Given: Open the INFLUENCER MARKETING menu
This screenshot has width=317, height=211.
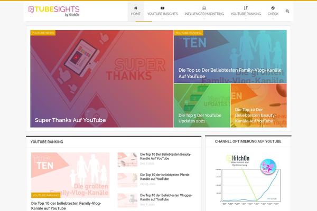Looking at the screenshot, I should 204,14.
